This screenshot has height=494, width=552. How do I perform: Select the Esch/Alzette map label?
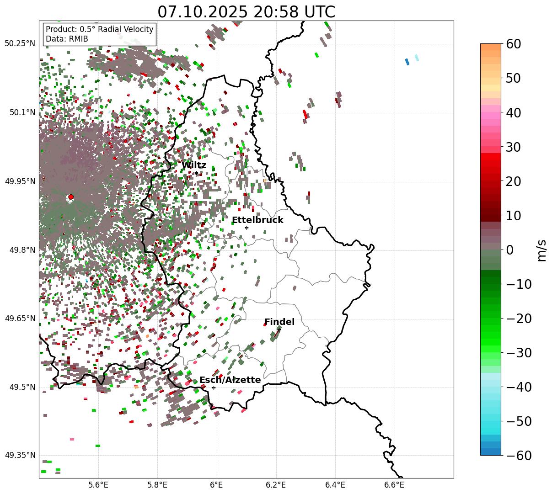tap(230, 380)
